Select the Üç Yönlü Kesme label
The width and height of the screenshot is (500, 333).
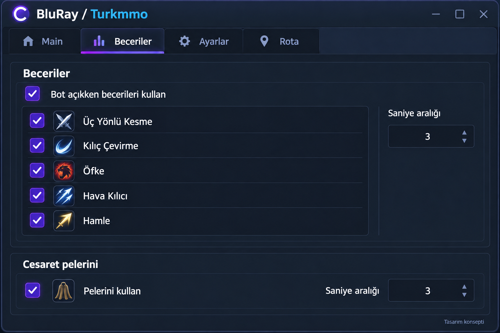pyautogui.click(x=118, y=122)
